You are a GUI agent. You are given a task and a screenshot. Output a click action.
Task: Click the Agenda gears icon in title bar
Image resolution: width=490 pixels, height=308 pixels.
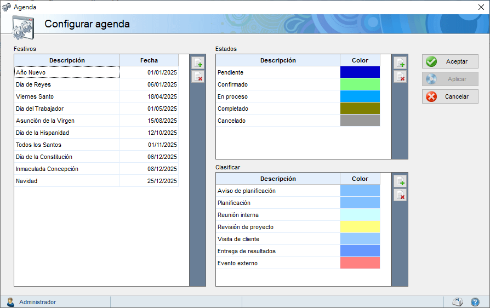point(6,7)
